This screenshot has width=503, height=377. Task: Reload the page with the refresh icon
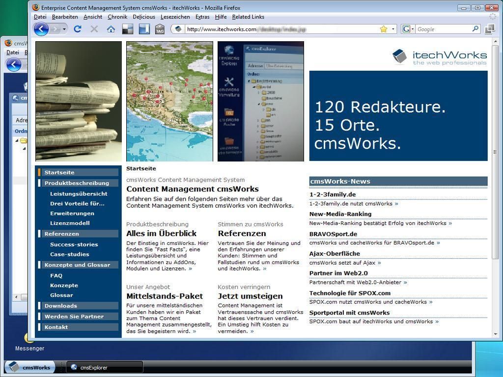pyautogui.click(x=77, y=29)
